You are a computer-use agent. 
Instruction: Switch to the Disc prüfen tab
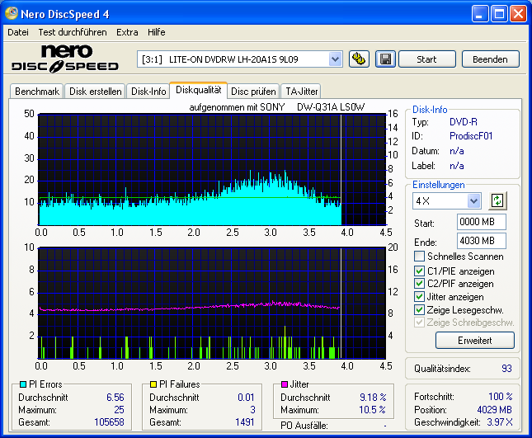[253, 92]
